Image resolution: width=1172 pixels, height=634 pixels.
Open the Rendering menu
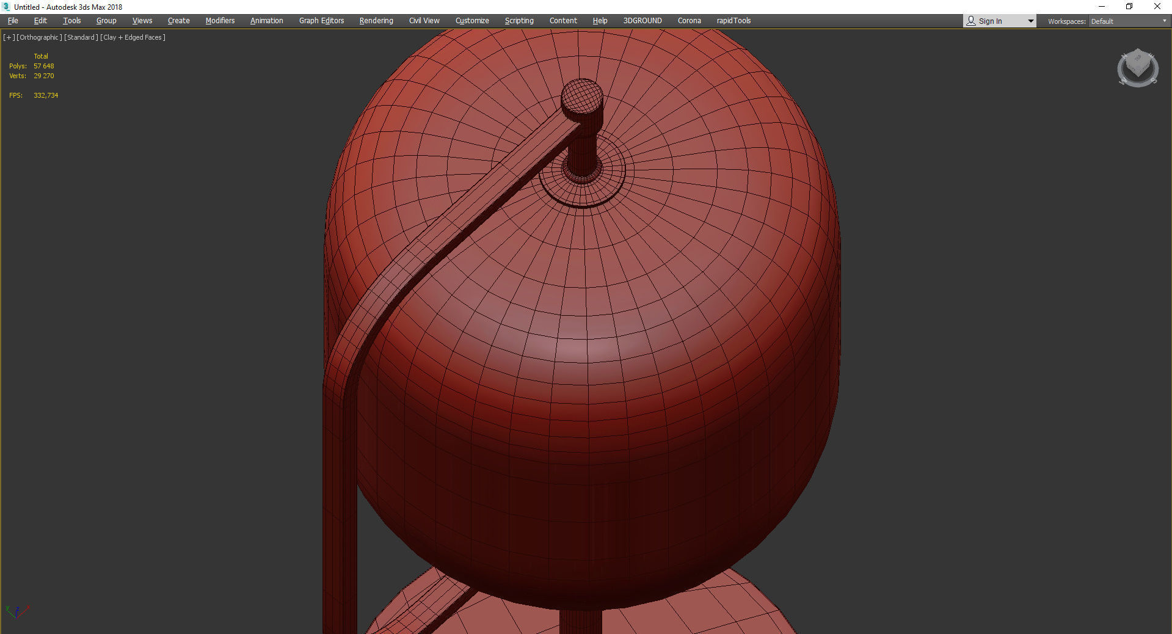click(x=376, y=21)
